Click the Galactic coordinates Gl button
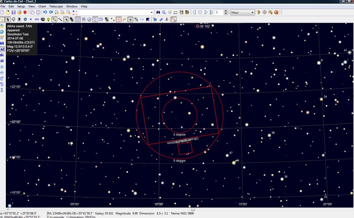This screenshot has width=354, height=218. coord(2,61)
